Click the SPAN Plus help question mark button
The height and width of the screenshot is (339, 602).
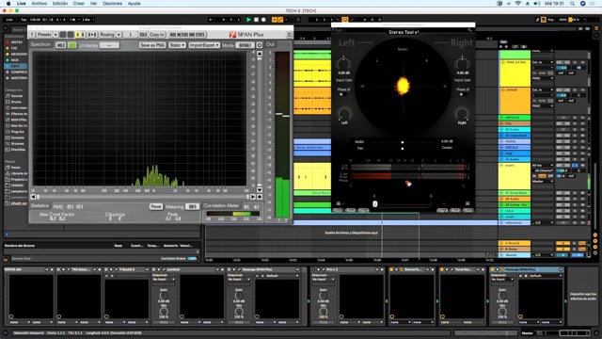(32, 35)
